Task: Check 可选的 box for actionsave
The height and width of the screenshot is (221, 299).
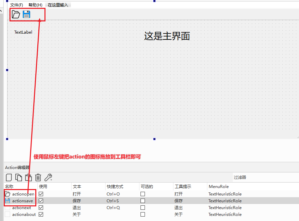Action: click(x=143, y=201)
